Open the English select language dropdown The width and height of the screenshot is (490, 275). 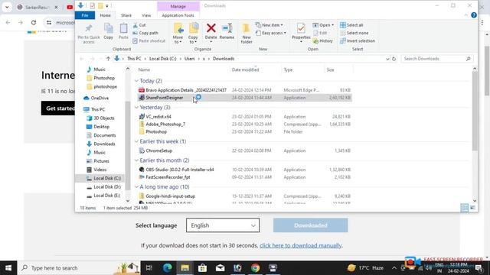223,225
